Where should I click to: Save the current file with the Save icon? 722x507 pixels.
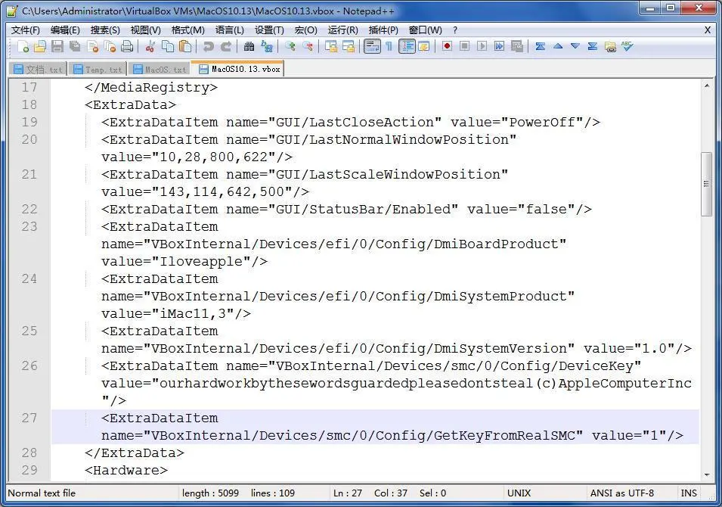pos(57,47)
